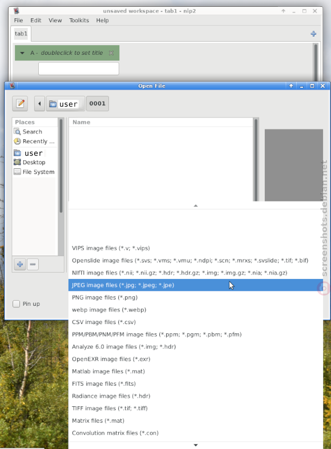Click the file list vertical scrollbar
This screenshot has height=449, width=331.
pyautogui.click(x=256, y=160)
